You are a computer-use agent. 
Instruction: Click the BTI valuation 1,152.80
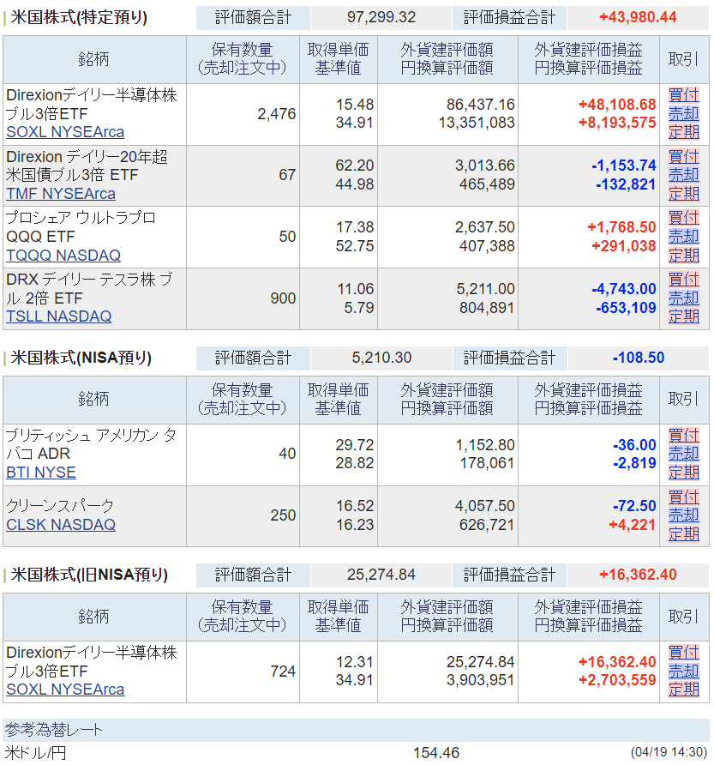pyautogui.click(x=485, y=445)
